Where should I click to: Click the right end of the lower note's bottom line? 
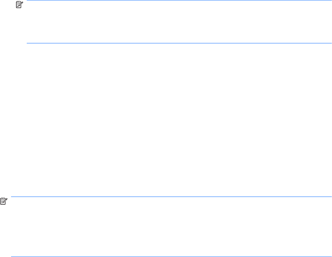[330, 257]
